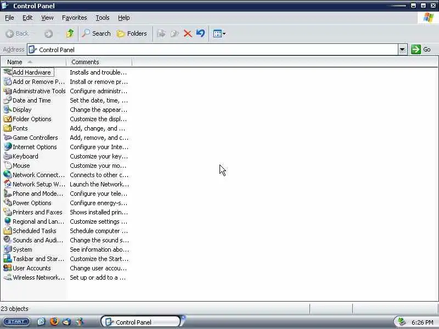
Task: Click the Wireless Network Setup icon
Action: click(x=8, y=277)
